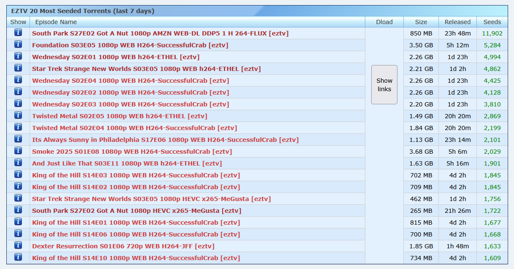The height and width of the screenshot is (269, 514).
Task: Open info icon for Wednesday S02E03
Action: (18, 103)
